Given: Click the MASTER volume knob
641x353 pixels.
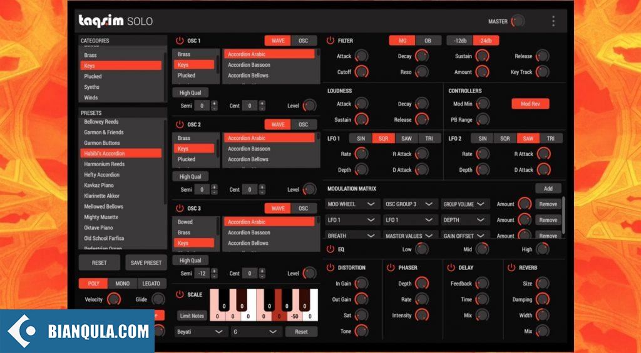Looking at the screenshot, I should pyautogui.click(x=518, y=21).
